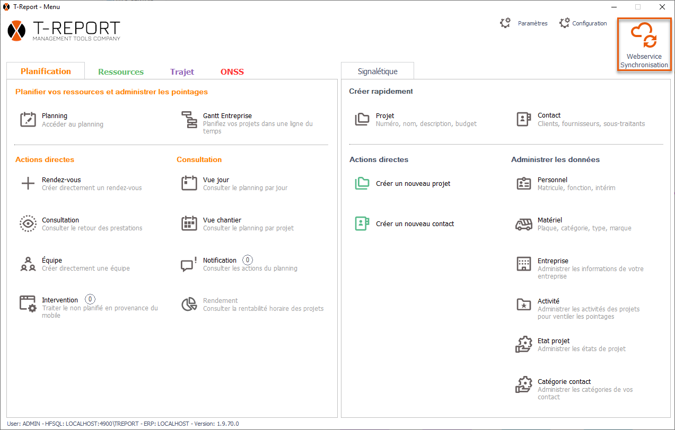Switch to the Trajet tab

click(x=182, y=72)
